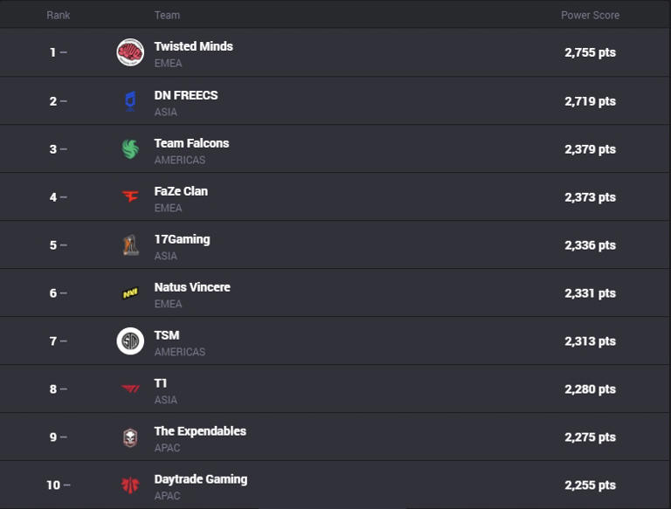
Task: Click the Twisted Minds brain logo
Action: coord(130,52)
